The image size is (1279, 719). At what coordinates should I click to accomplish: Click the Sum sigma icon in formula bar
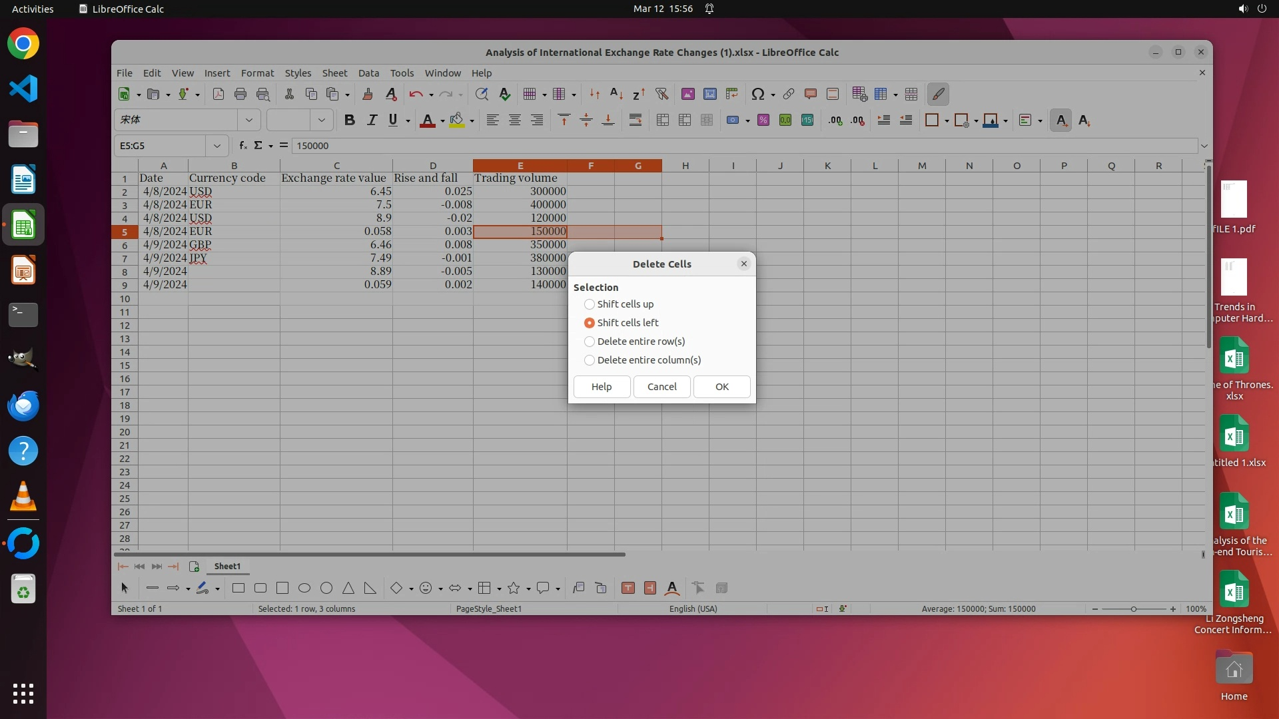[258, 146]
